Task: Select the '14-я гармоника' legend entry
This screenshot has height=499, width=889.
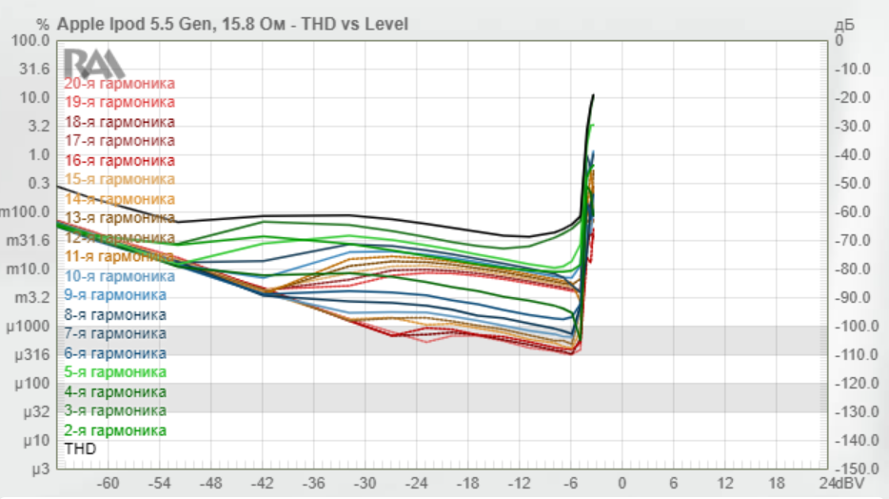Action: coord(119,199)
